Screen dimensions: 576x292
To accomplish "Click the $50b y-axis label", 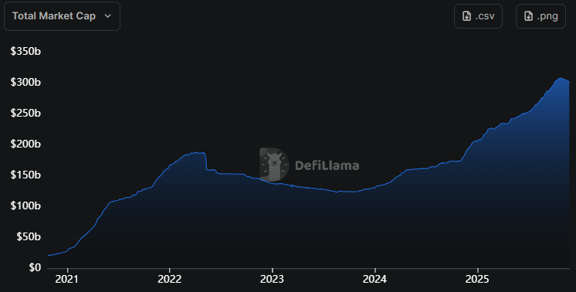I will point(29,237).
